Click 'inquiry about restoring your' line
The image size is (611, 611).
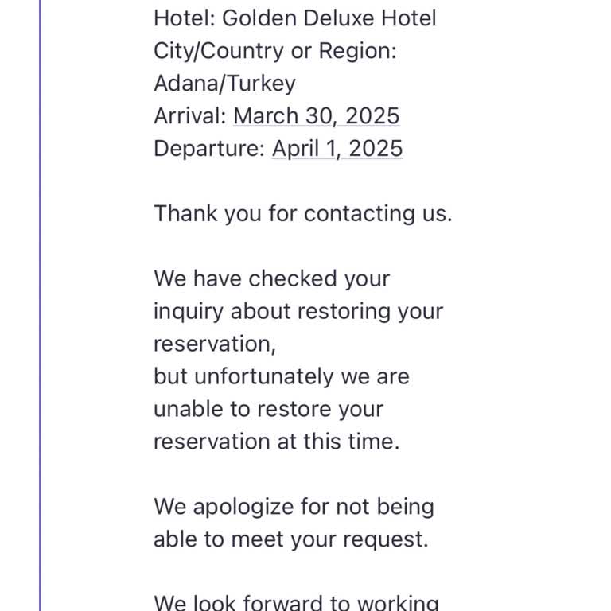pyautogui.click(x=298, y=312)
